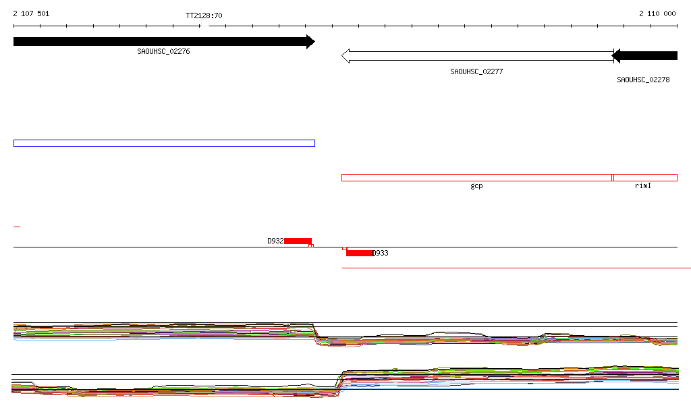Click the end coordinate 2 110 000
The image size is (691, 412).
[657, 13]
